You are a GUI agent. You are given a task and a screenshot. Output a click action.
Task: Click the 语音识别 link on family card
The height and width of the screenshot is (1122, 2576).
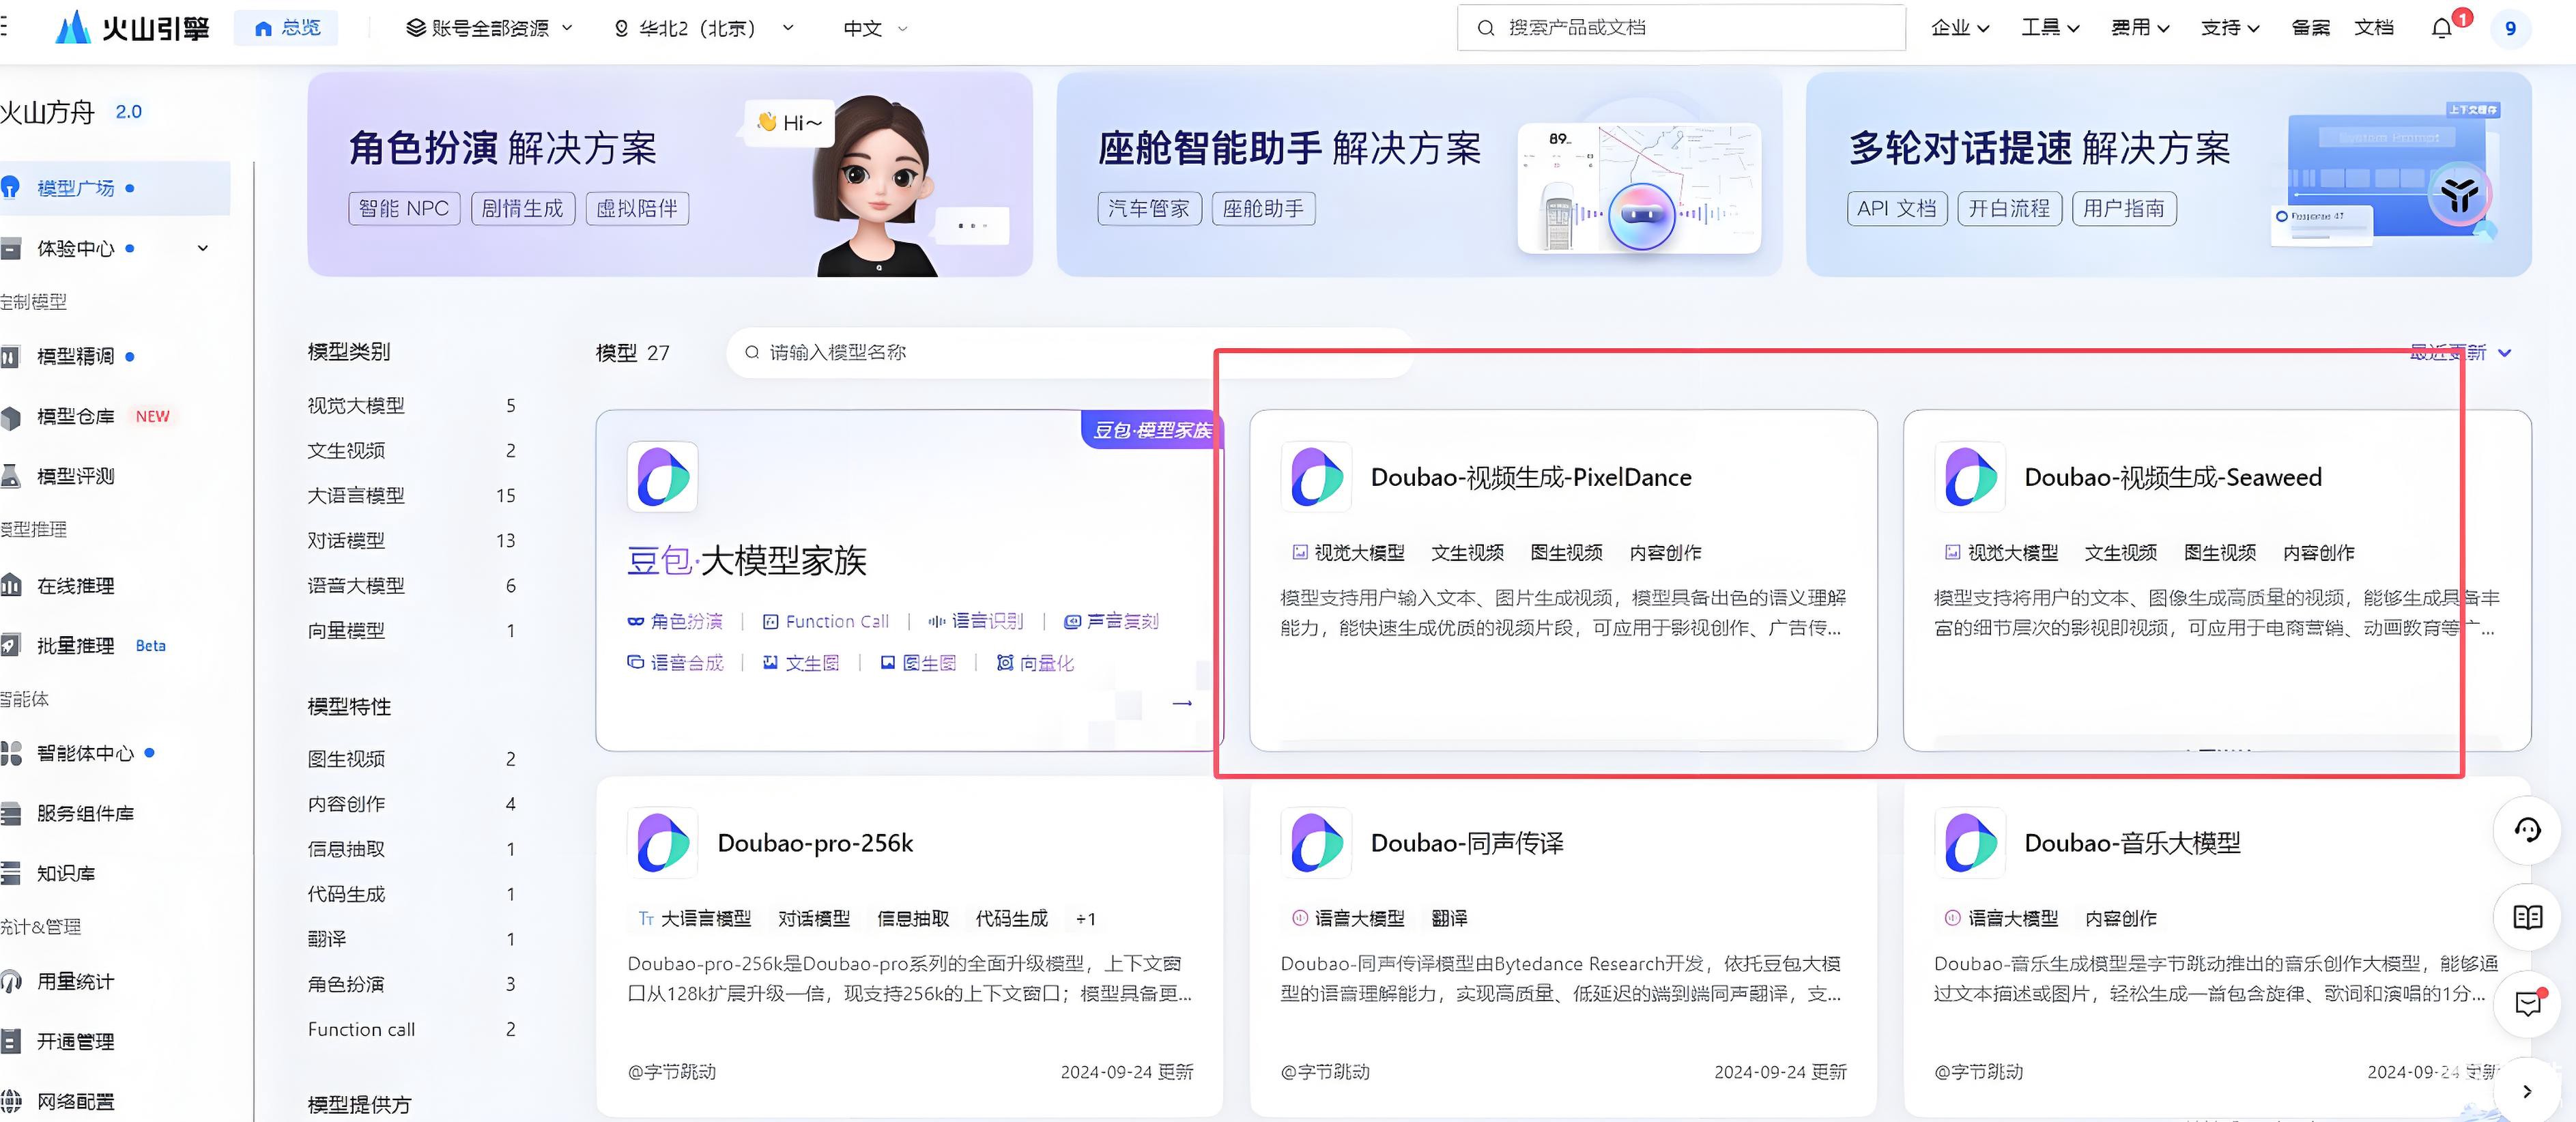(x=975, y=621)
